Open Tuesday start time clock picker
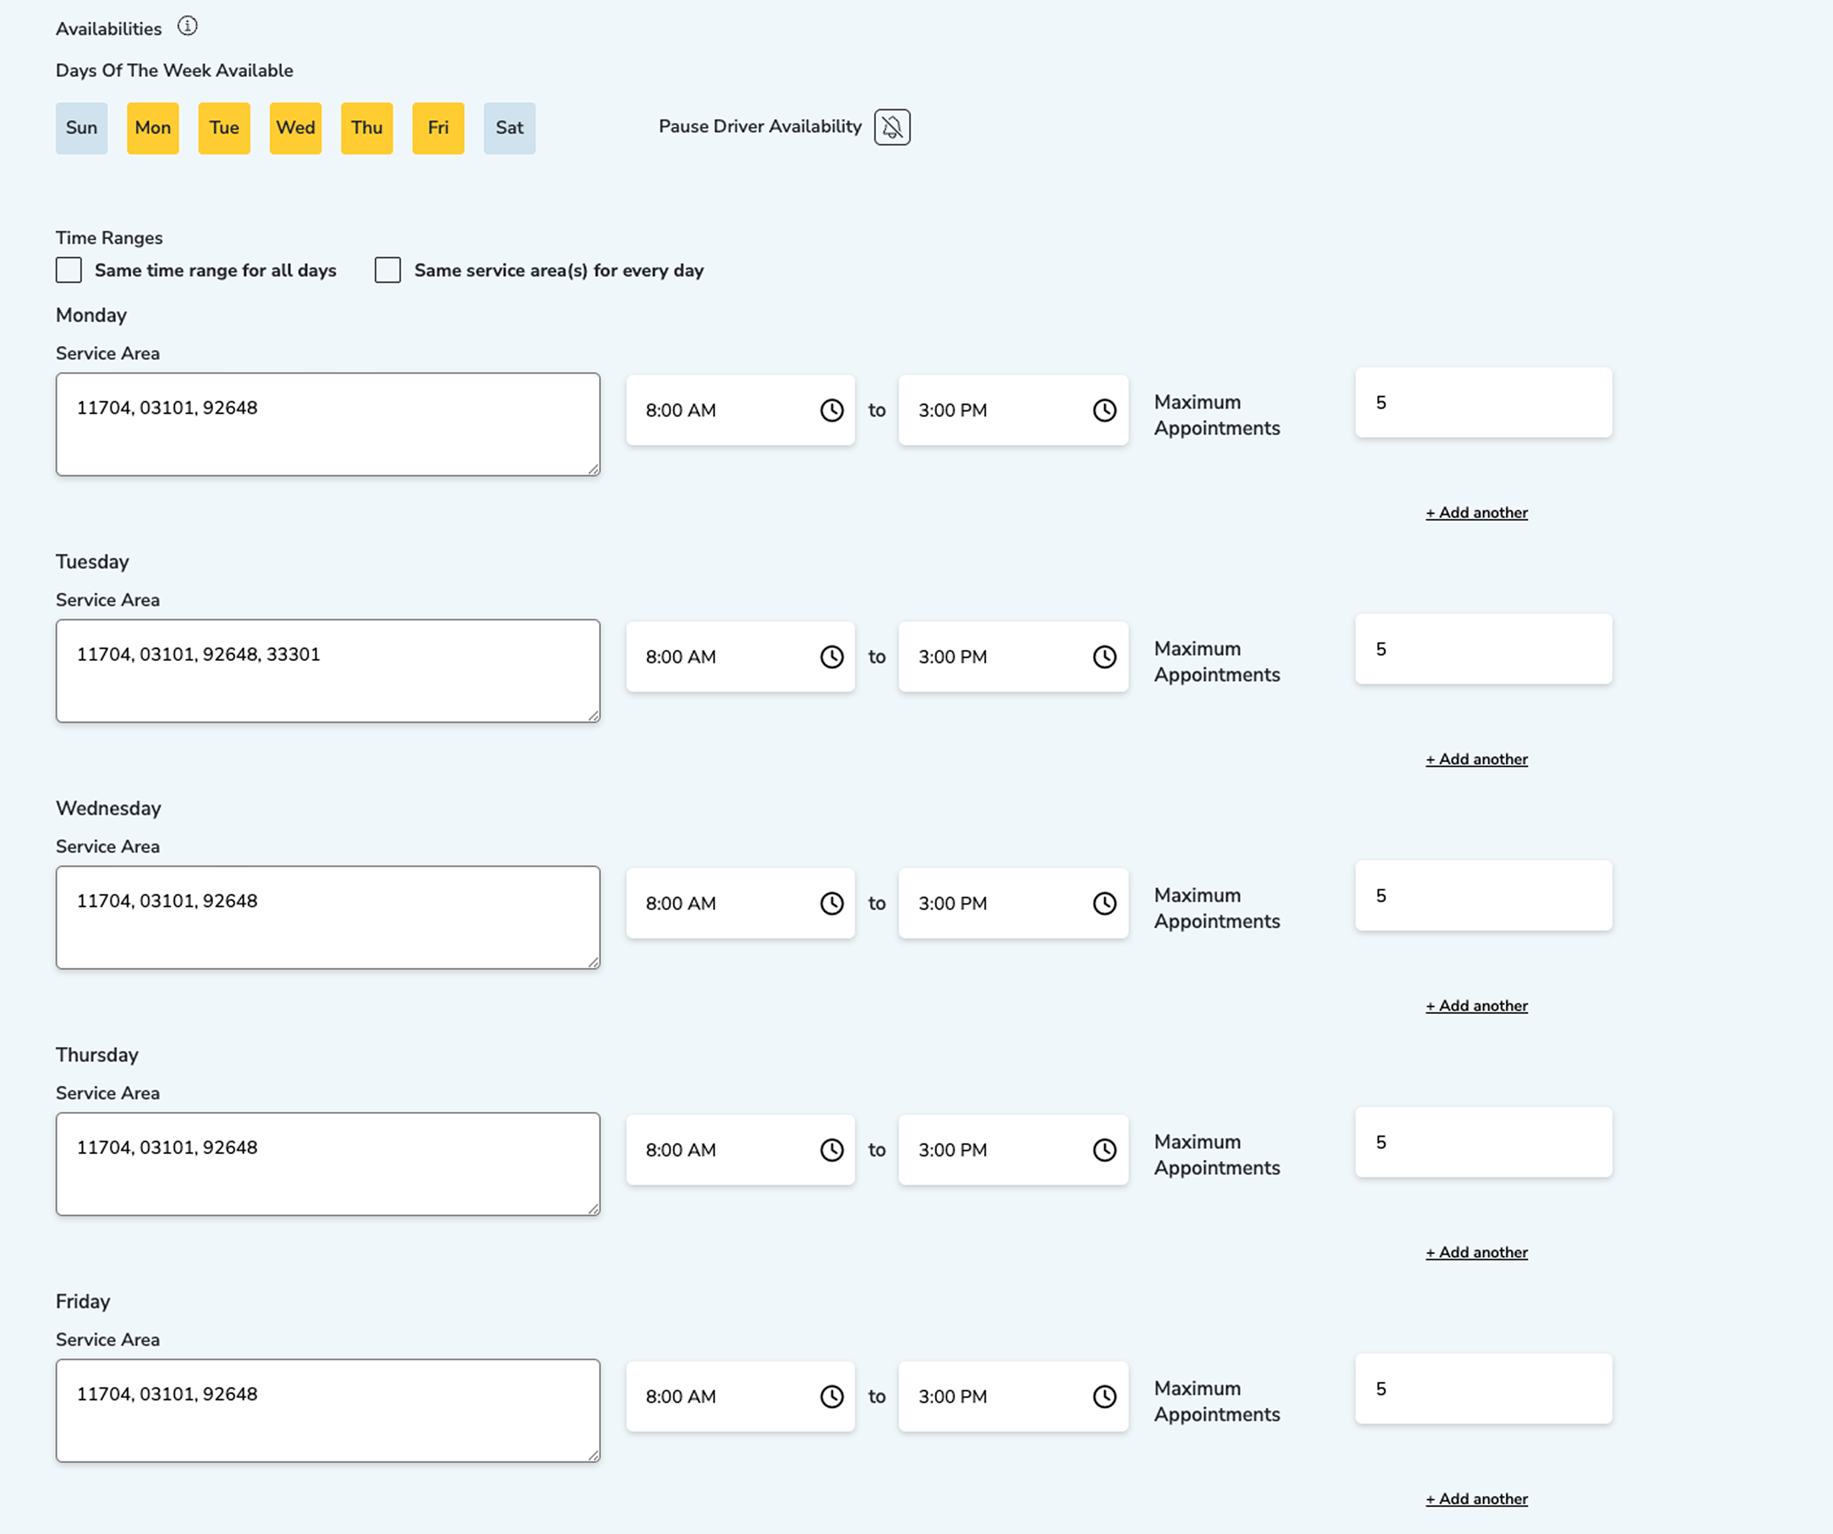 pos(831,657)
